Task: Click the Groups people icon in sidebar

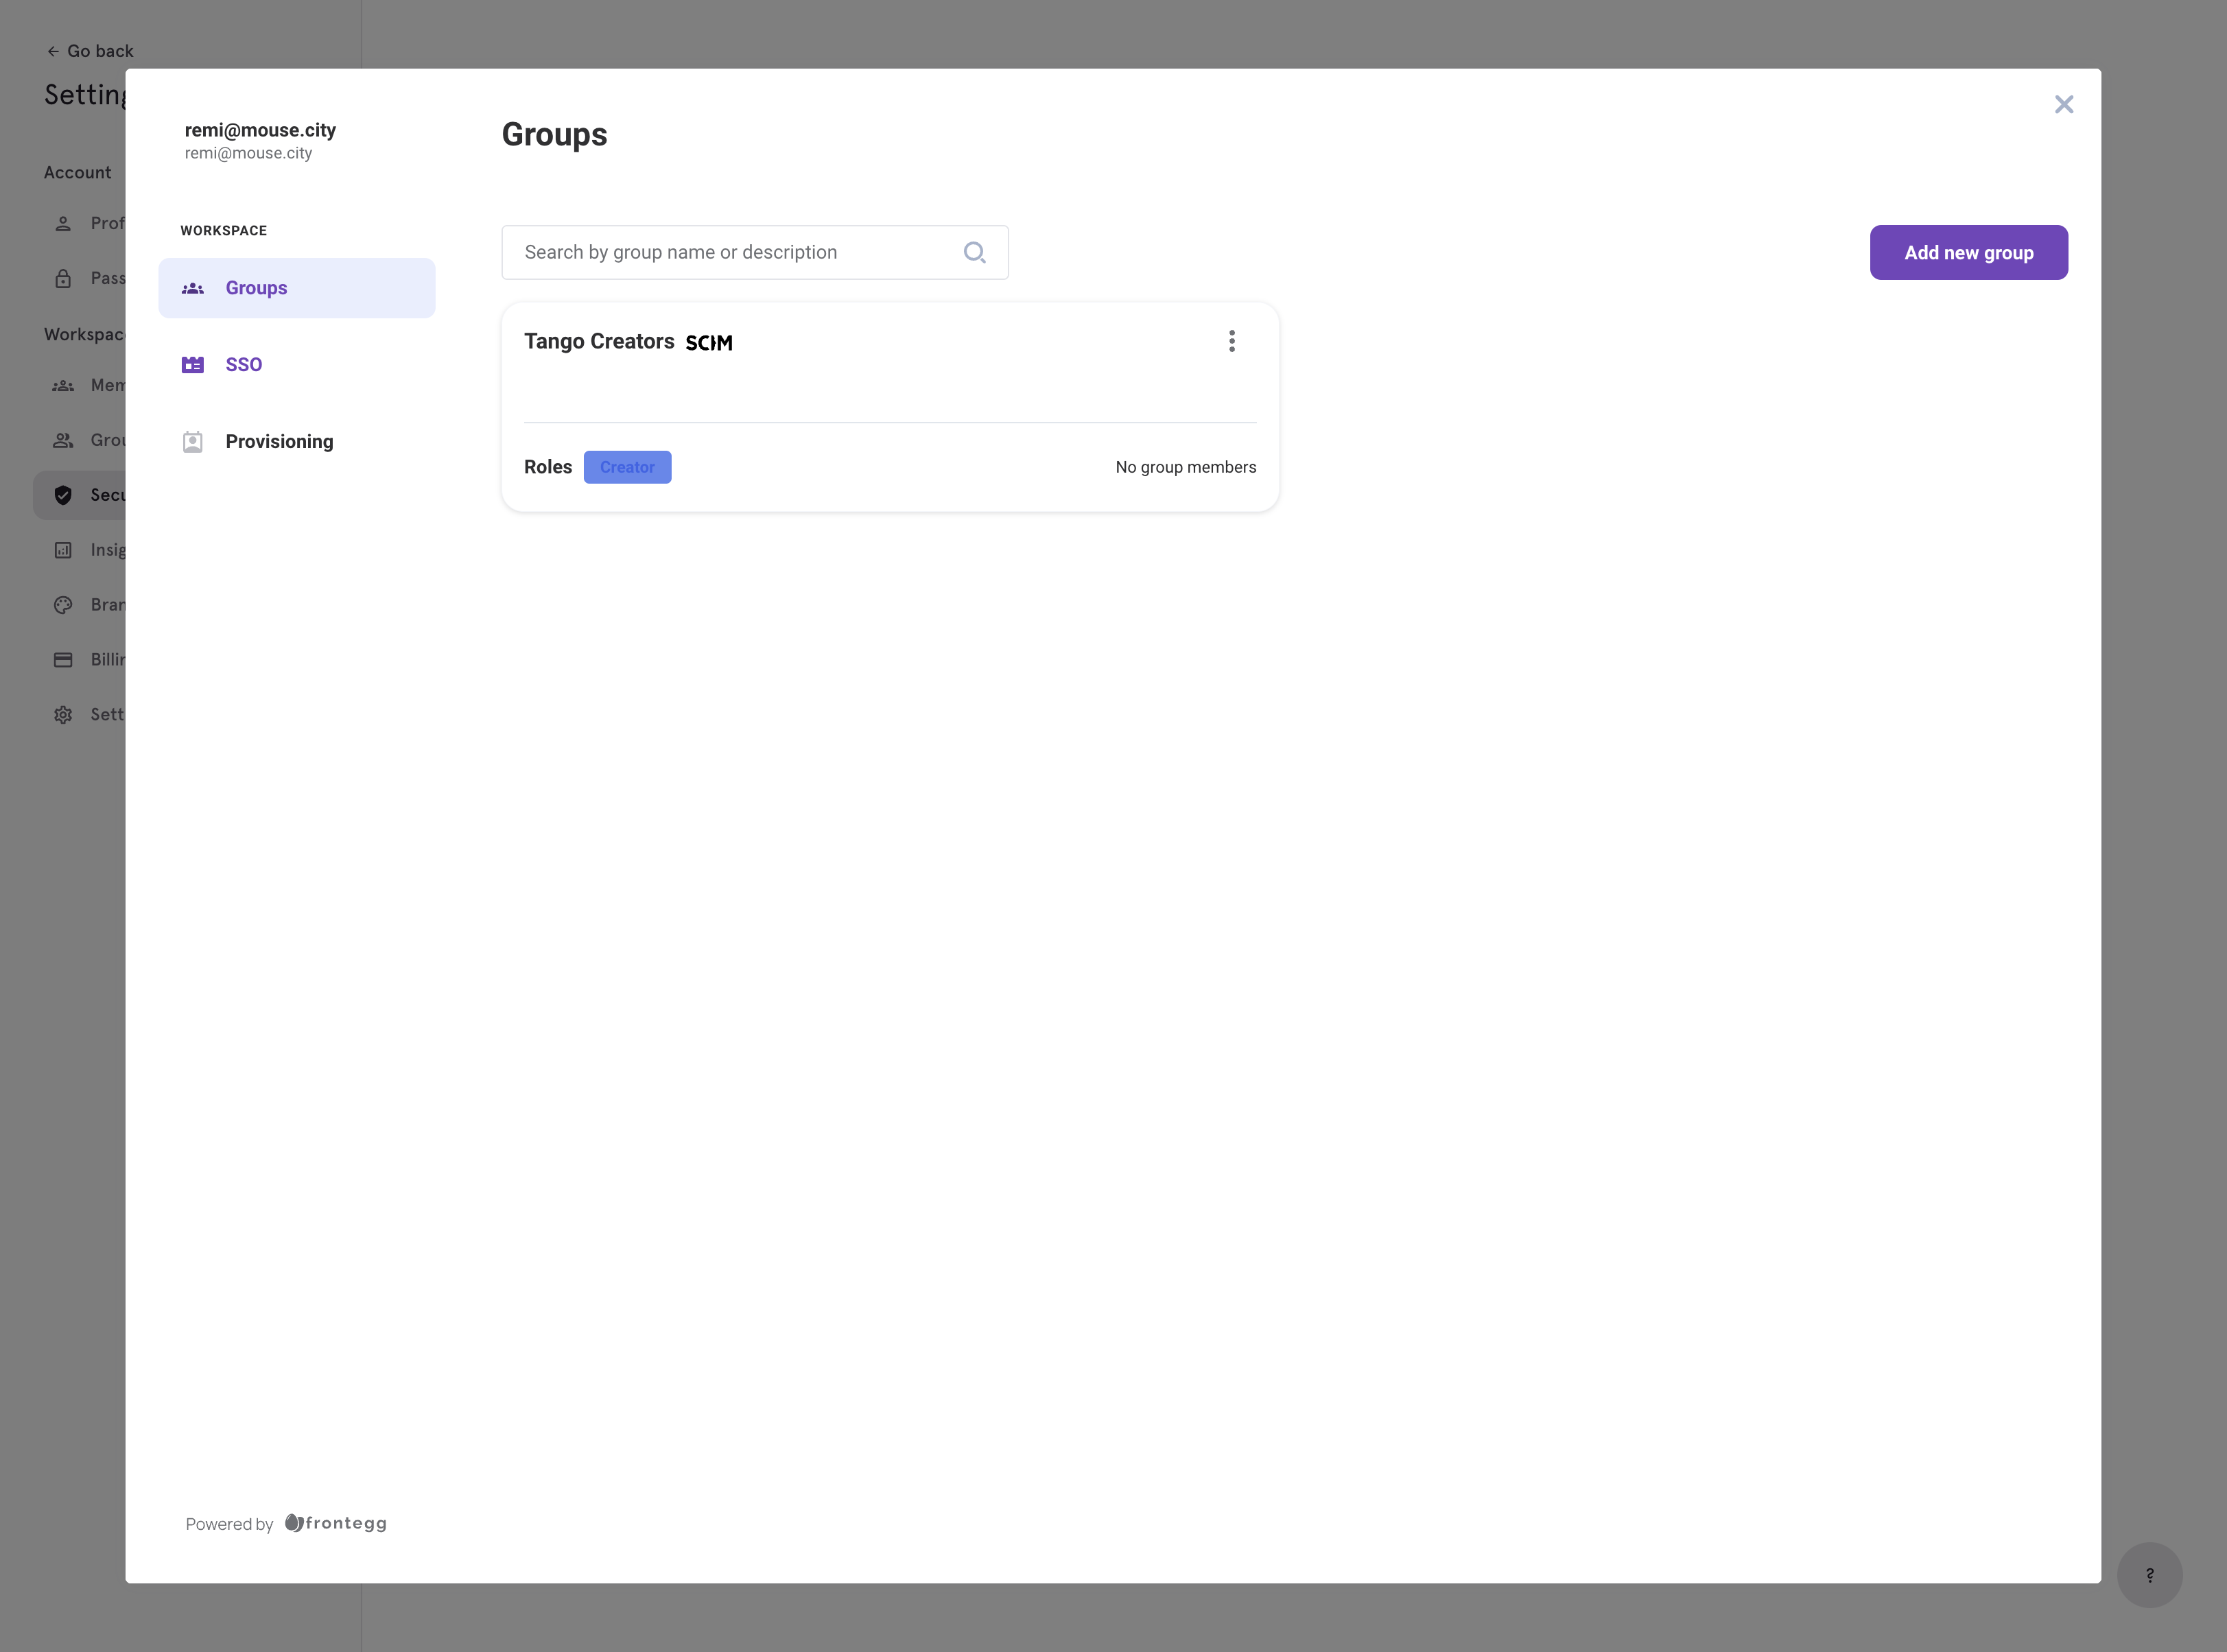Action: [193, 288]
